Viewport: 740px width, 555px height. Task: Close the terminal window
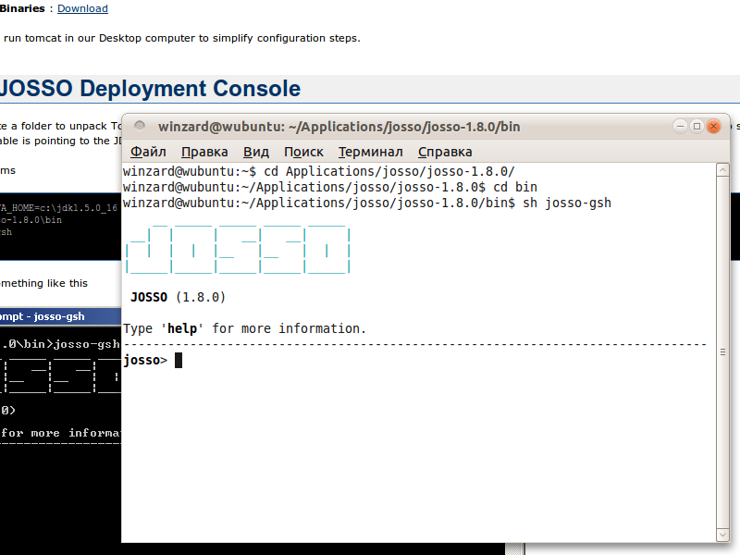point(713,126)
